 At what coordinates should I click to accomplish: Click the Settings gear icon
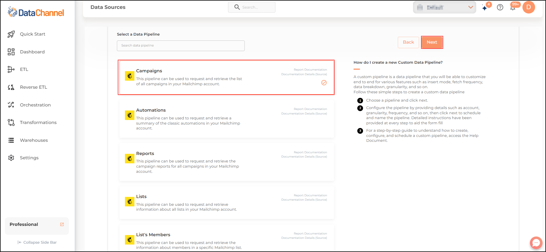click(11, 158)
